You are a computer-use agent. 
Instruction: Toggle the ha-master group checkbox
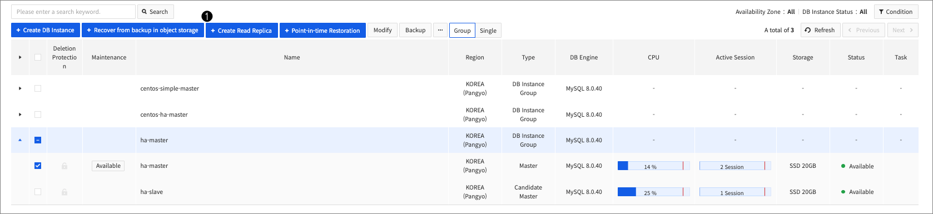click(38, 140)
